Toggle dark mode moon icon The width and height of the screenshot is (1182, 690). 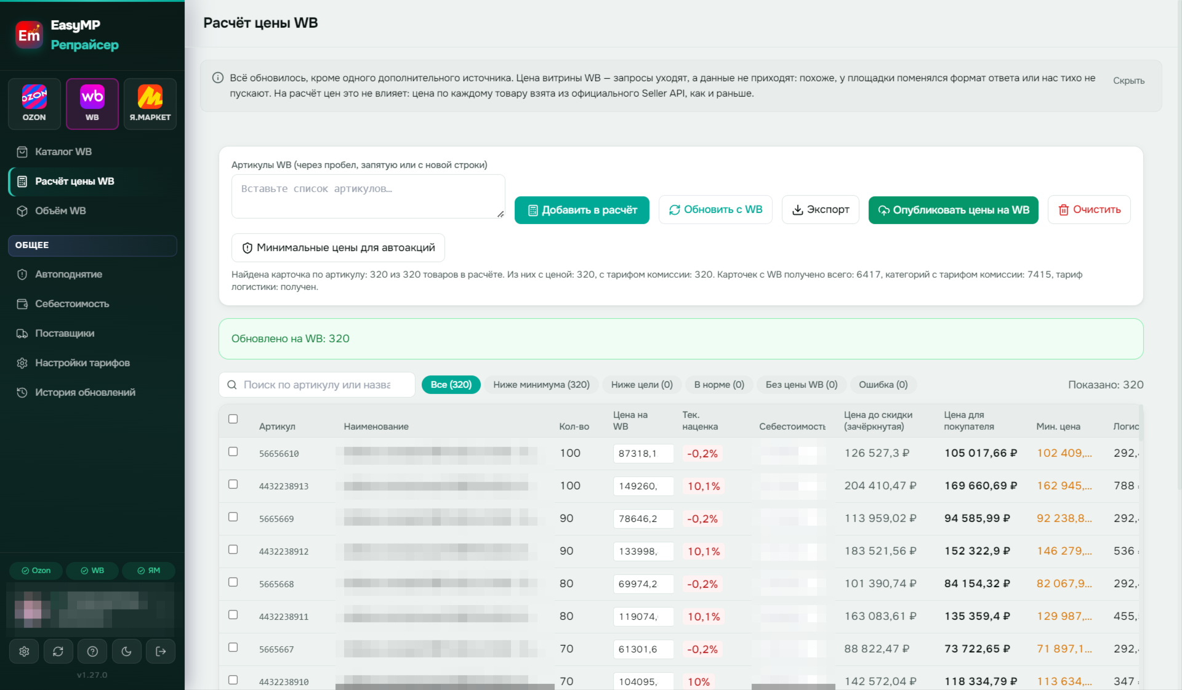pos(127,651)
